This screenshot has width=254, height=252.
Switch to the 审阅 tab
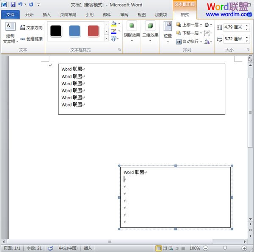[124, 15]
